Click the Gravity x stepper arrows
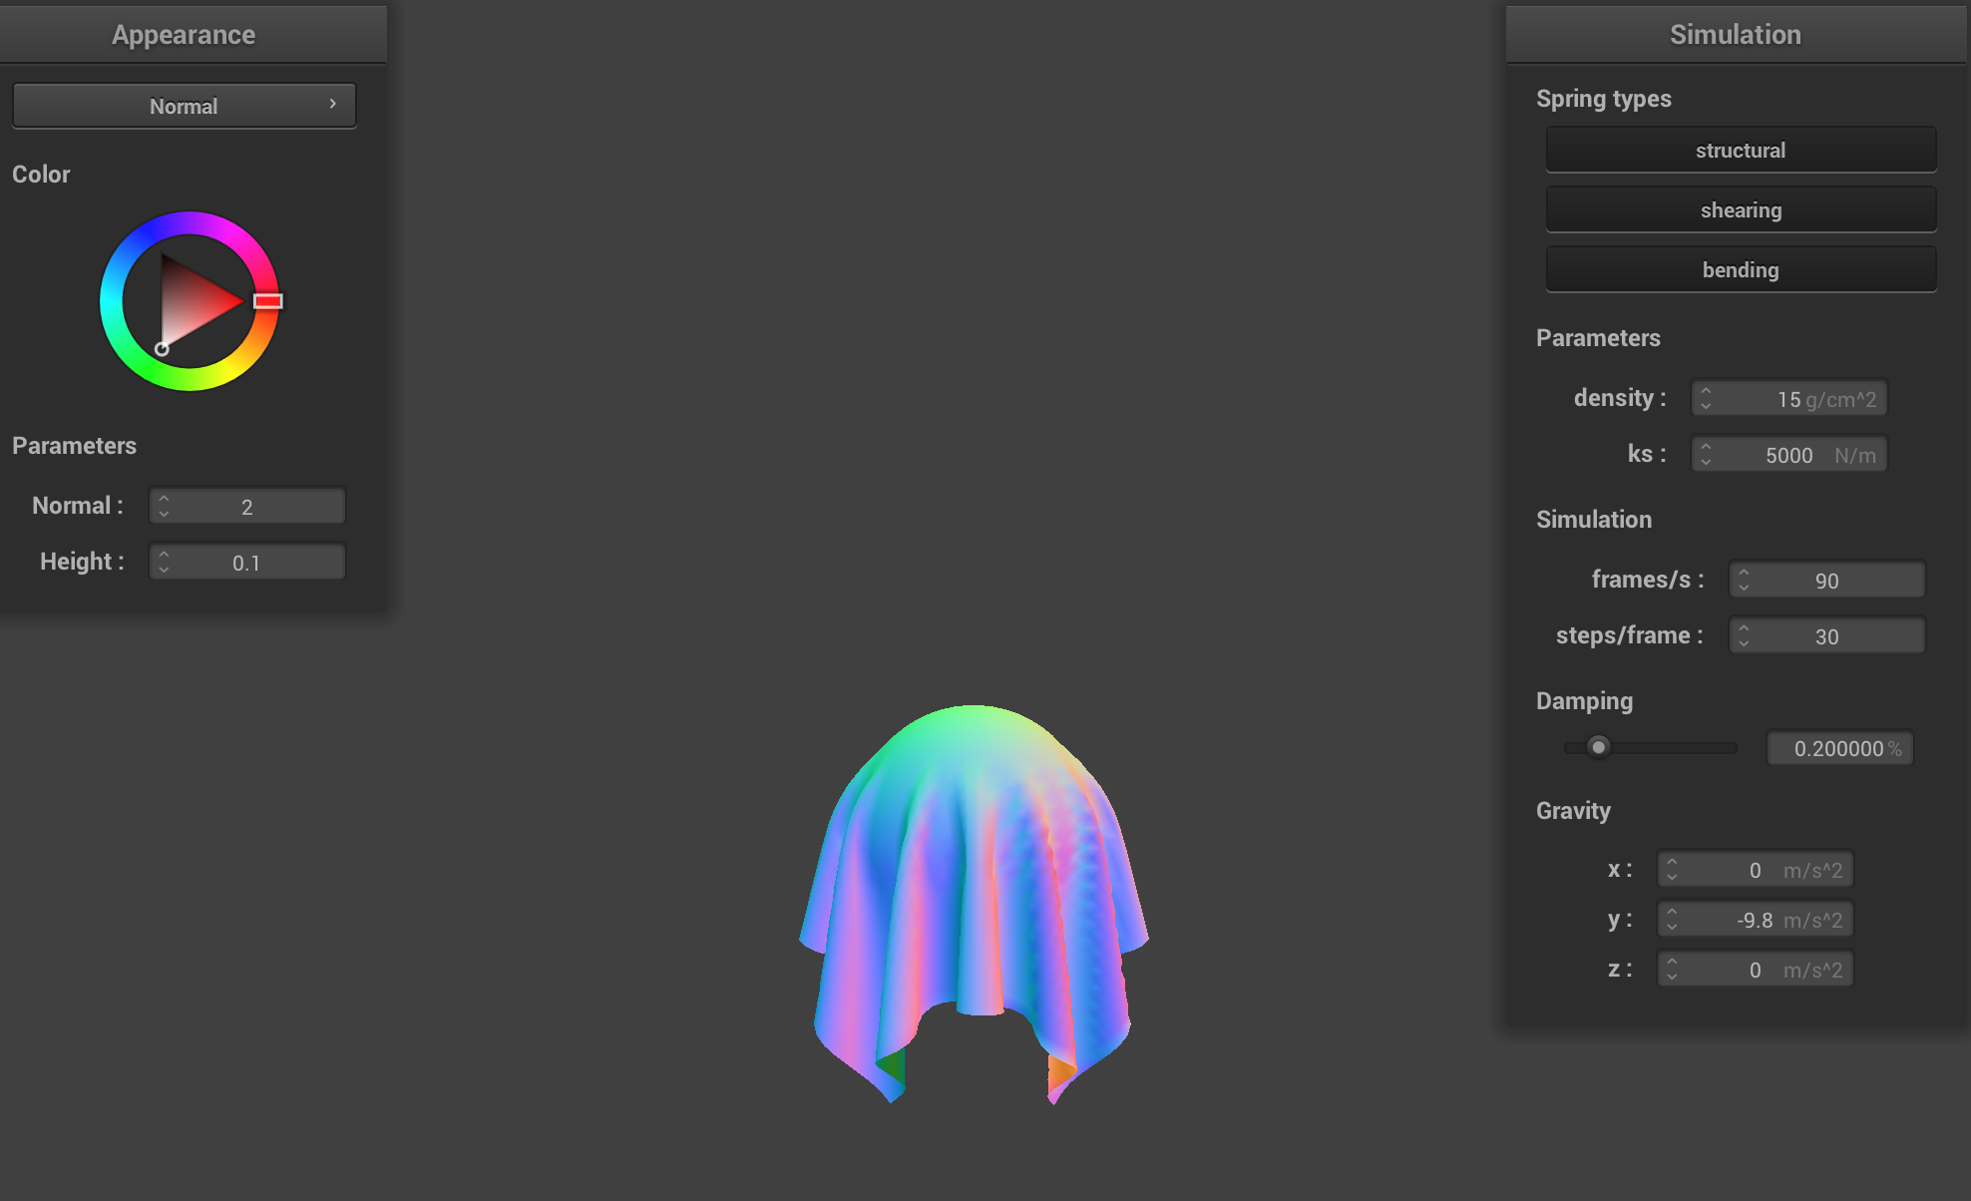Screen dimensions: 1971x1201 pos(1672,869)
